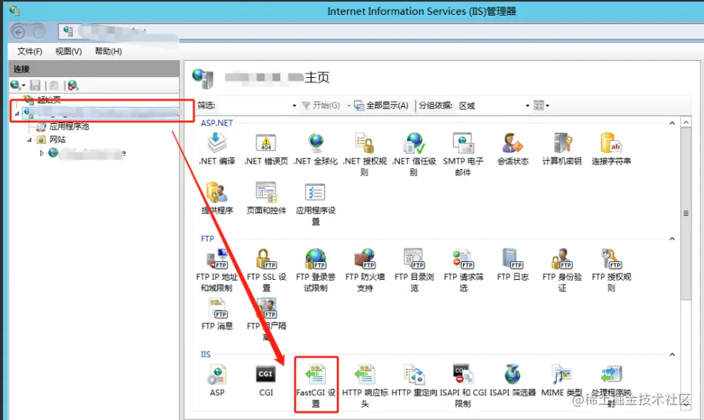This screenshot has height=420, width=704.
Task: Open ISAPI 和 CGI 限制
Action: click(x=463, y=385)
